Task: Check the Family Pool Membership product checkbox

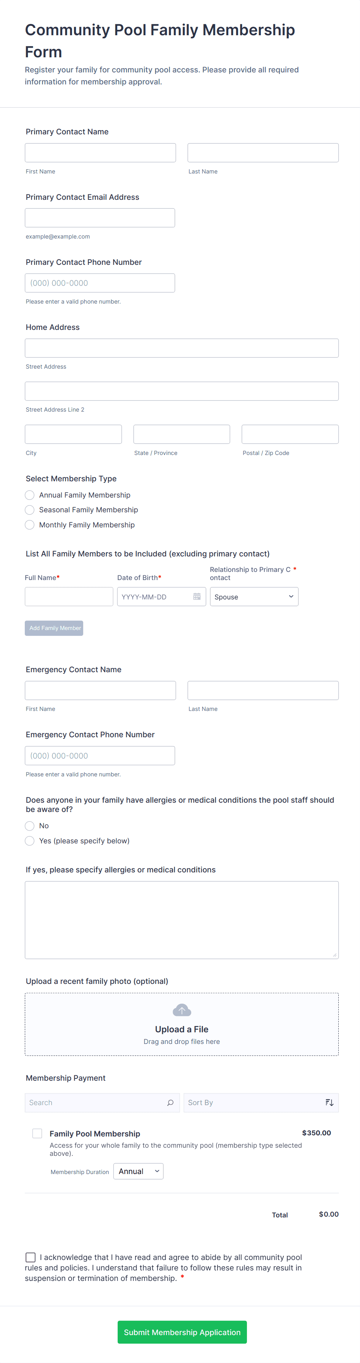Action: click(37, 1133)
